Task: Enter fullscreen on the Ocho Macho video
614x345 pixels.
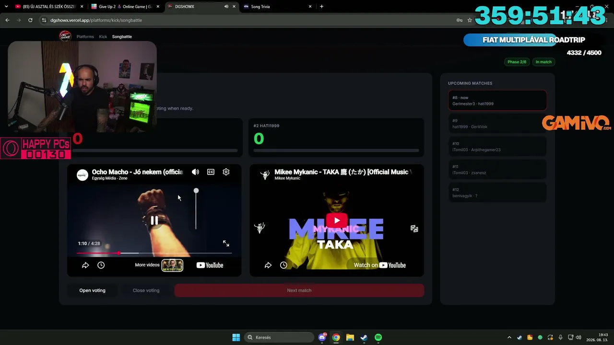Action: (226, 243)
